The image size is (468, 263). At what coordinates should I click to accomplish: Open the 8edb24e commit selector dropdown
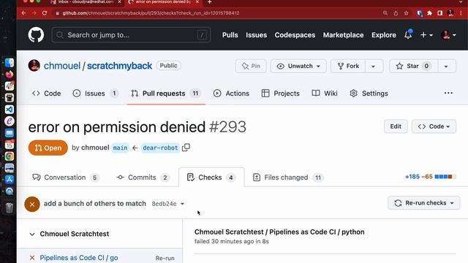(x=168, y=204)
